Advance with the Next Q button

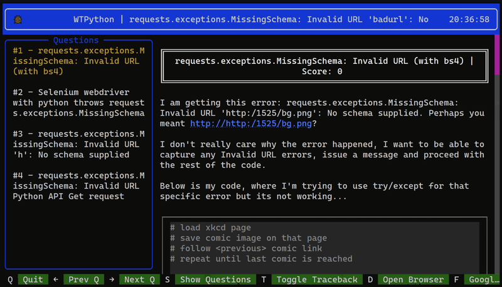point(139,279)
